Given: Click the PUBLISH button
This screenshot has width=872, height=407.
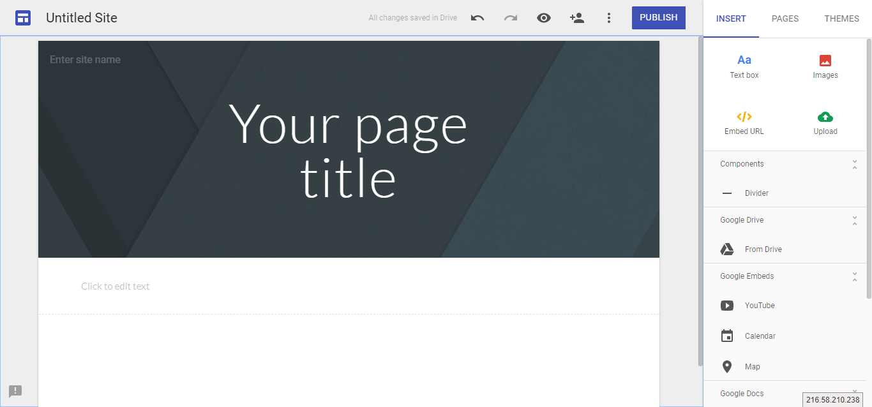Looking at the screenshot, I should [659, 18].
